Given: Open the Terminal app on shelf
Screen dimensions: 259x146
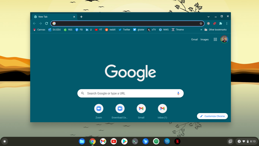Looking at the screenshot, I should coord(135,141).
